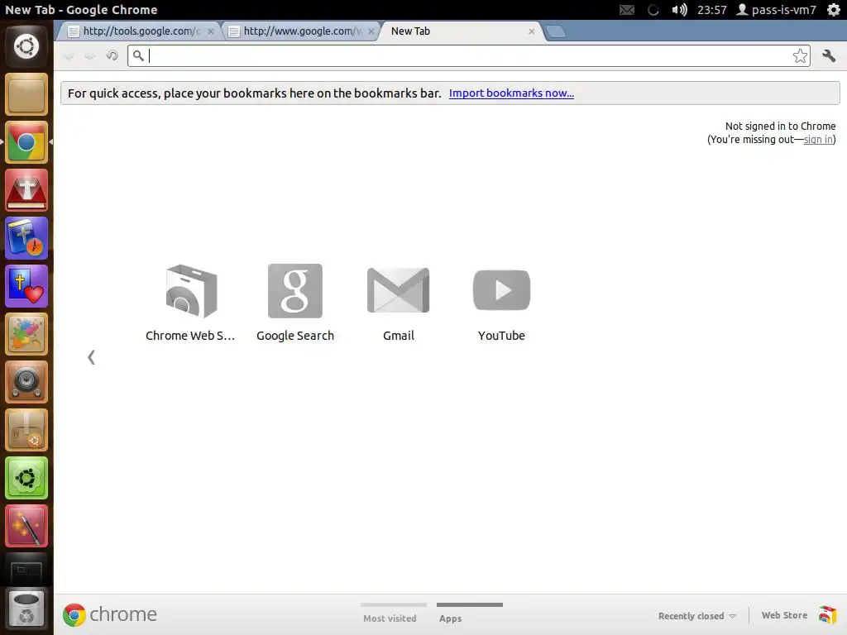Open Ubuntu Dash home button
Screen dimensions: 847x635
click(x=26, y=46)
